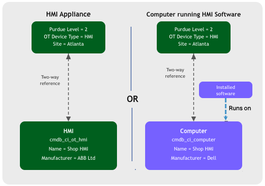
Task: Click 'OT Device Type = HMI' under HMI Appliance
Action: (x=68, y=36)
